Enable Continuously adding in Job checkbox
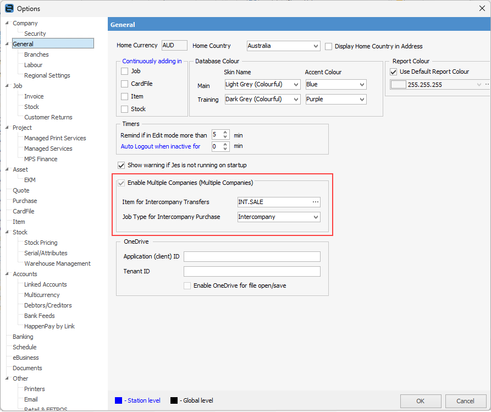Image resolution: width=491 pixels, height=412 pixels. (x=125, y=72)
